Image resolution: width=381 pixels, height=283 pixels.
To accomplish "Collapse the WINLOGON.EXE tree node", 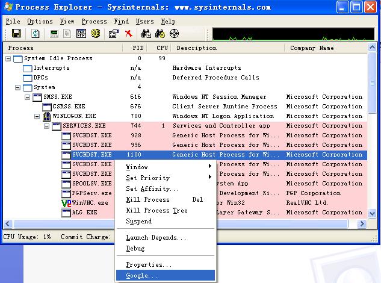I will point(37,116).
